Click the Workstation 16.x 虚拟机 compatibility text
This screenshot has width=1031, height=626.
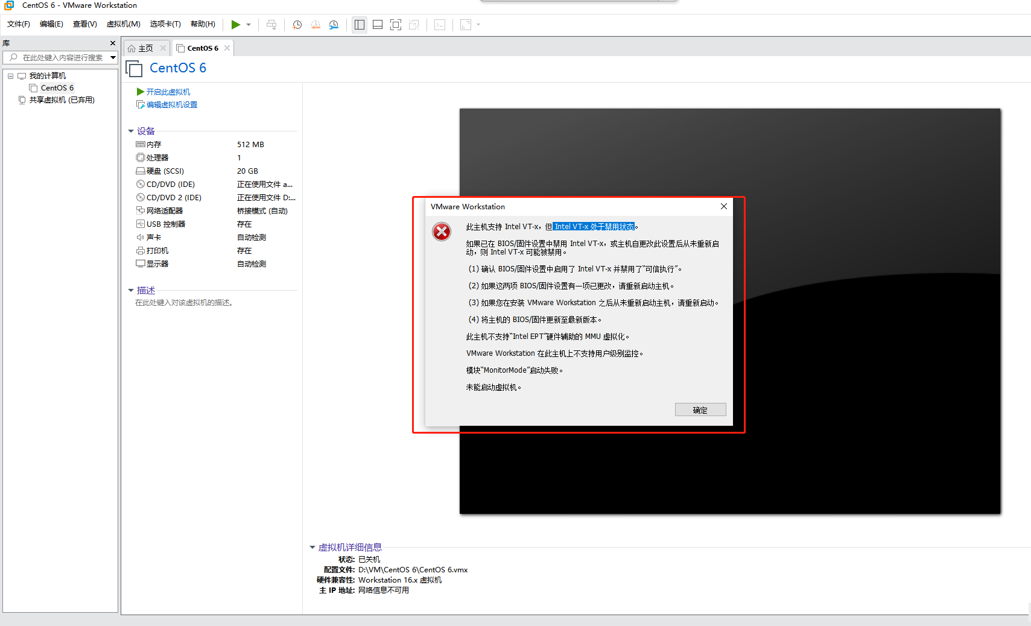[400, 580]
